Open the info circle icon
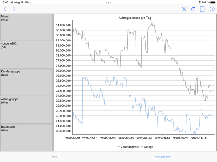This screenshot has height=162, width=217. pyautogui.click(x=212, y=9)
